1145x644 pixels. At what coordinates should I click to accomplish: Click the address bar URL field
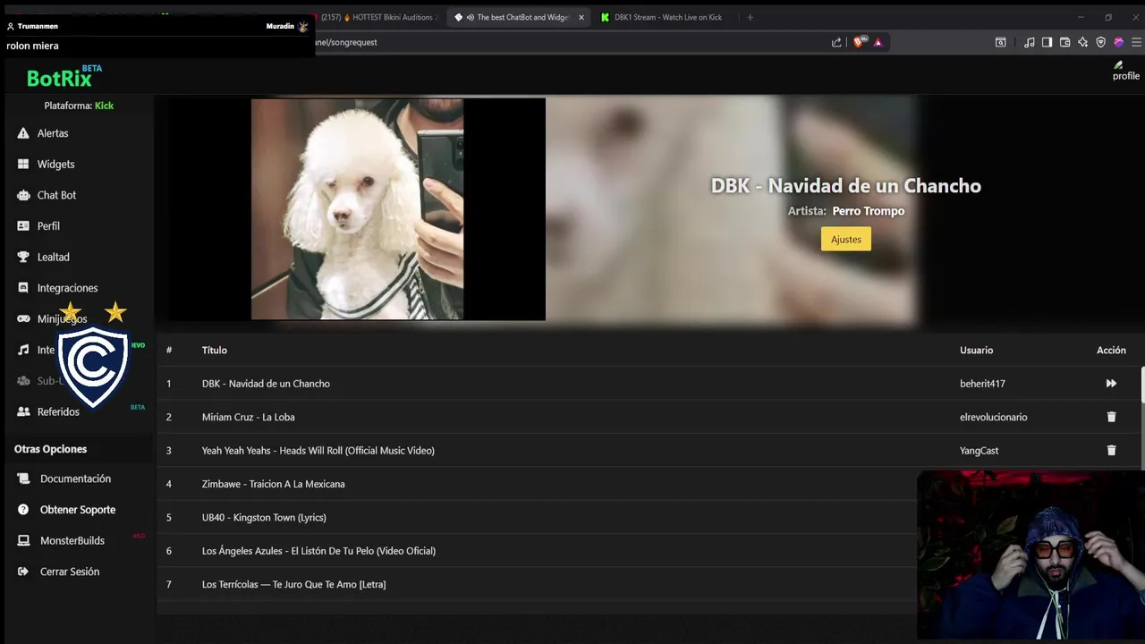pyautogui.click(x=572, y=42)
